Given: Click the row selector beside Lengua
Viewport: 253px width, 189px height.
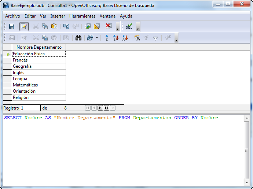Looking at the screenshot, I should click(8, 79).
